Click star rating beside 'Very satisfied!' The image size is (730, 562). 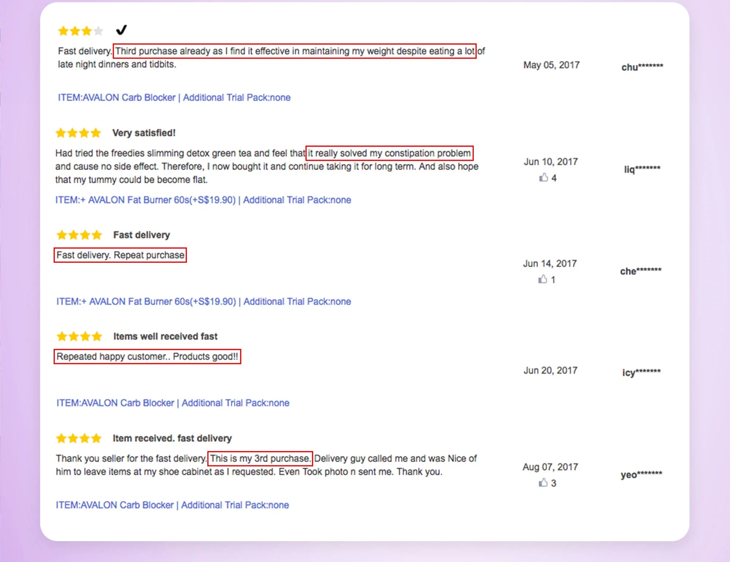click(x=78, y=133)
